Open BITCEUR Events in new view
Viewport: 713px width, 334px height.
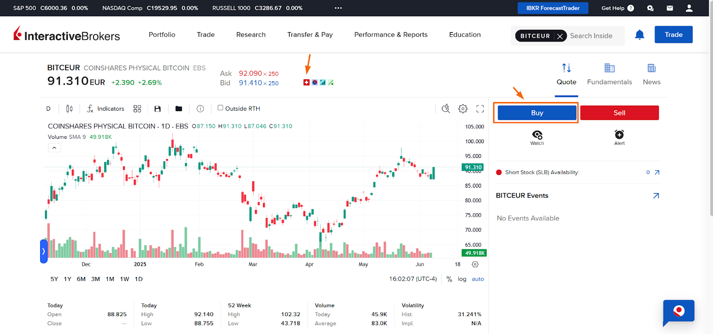tap(656, 196)
